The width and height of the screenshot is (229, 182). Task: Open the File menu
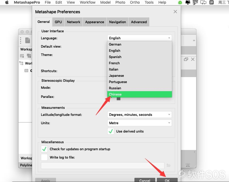click(48, 3)
